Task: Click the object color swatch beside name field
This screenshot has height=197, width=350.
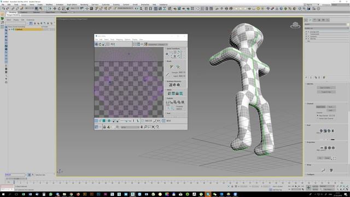Action: [x=348, y=24]
